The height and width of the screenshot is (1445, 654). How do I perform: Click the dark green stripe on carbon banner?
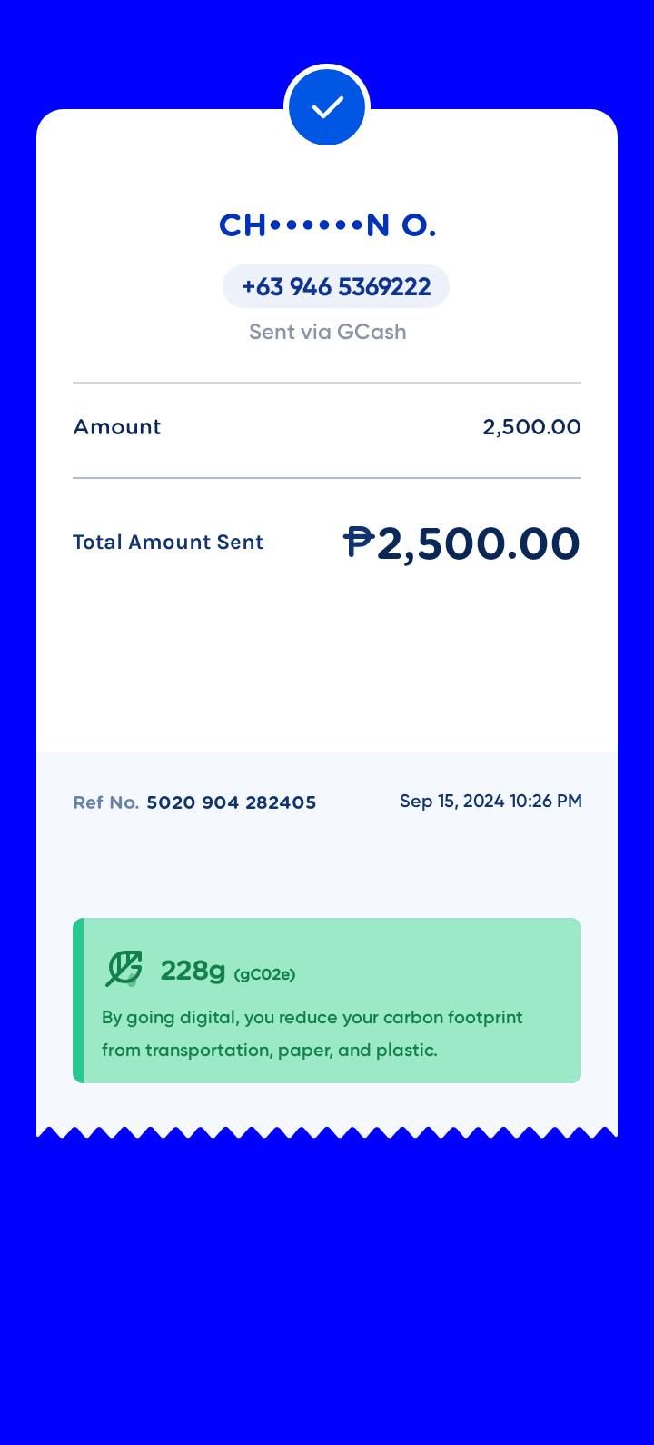[78, 1000]
